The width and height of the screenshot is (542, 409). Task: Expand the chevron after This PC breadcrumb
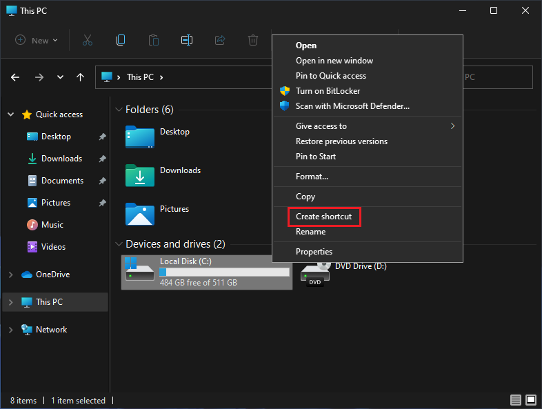point(161,77)
